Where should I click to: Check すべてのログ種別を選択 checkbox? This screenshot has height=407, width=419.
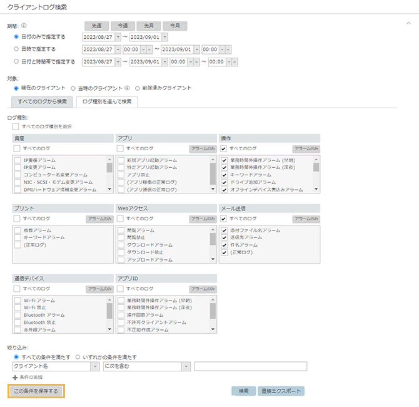tap(15, 126)
